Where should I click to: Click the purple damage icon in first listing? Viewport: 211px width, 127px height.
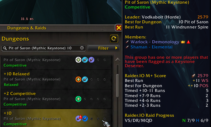(x=92, y=60)
